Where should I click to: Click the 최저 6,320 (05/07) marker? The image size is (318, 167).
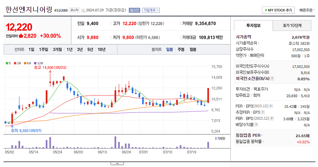click(26, 131)
